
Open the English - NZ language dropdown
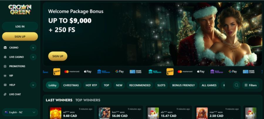20,112
